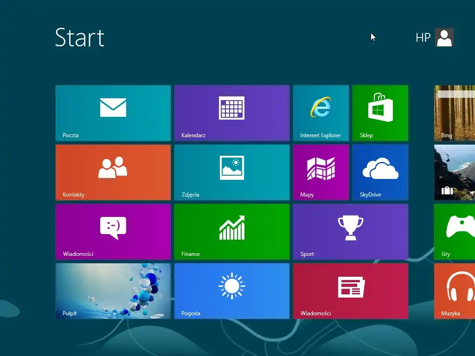Screen dimensions: 475x356
Task: Open the Kalendarz calendar tile
Action: (x=232, y=113)
